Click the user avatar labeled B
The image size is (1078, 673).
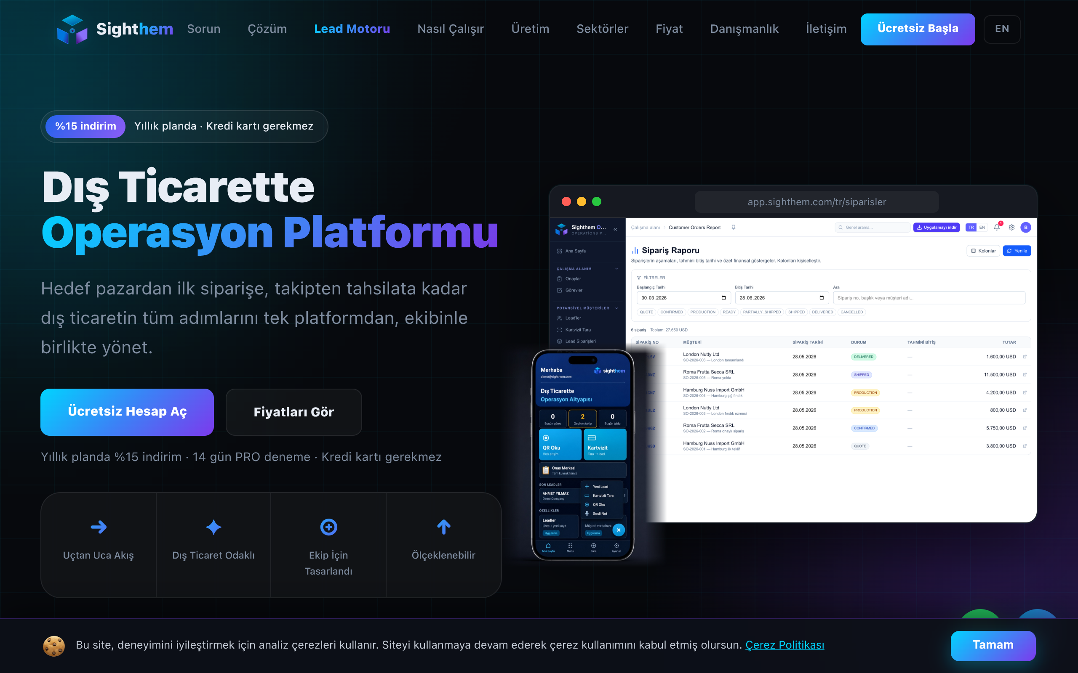click(1026, 228)
